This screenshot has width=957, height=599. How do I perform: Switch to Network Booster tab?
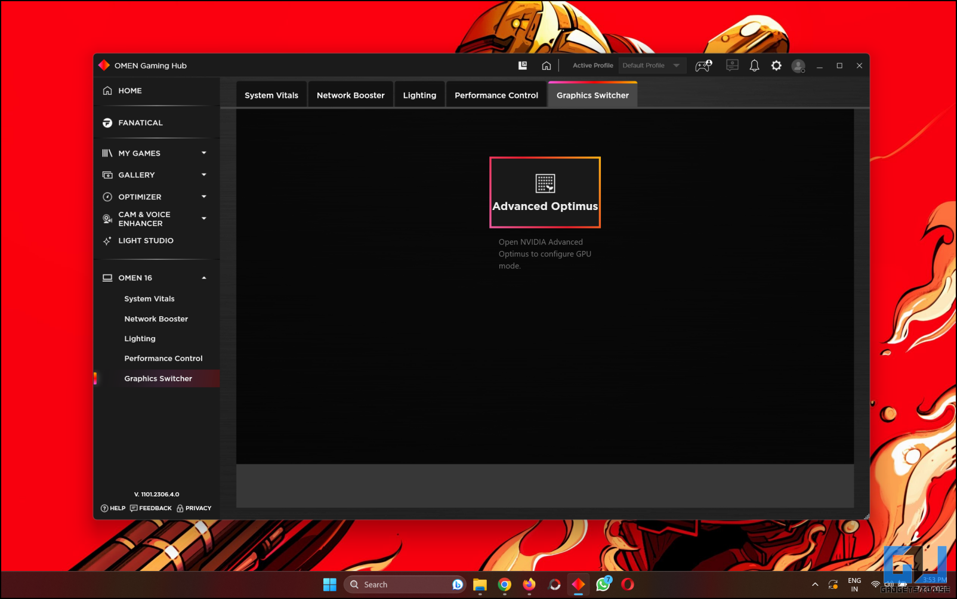[351, 95]
